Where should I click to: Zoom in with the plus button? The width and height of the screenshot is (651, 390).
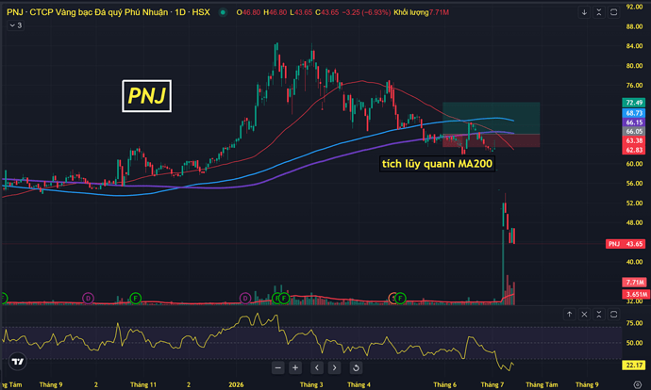[295, 367]
